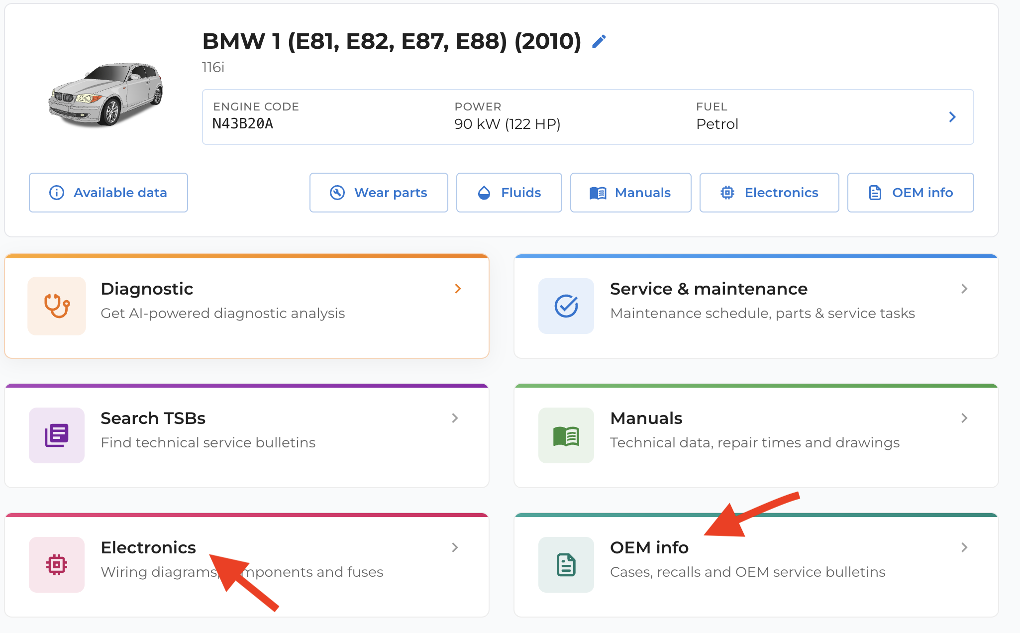Click the wrench icon in Wear parts
This screenshot has height=633, width=1020.
pyautogui.click(x=337, y=193)
